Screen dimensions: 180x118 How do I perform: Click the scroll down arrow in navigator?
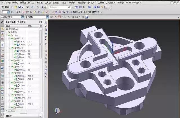coord(41,108)
